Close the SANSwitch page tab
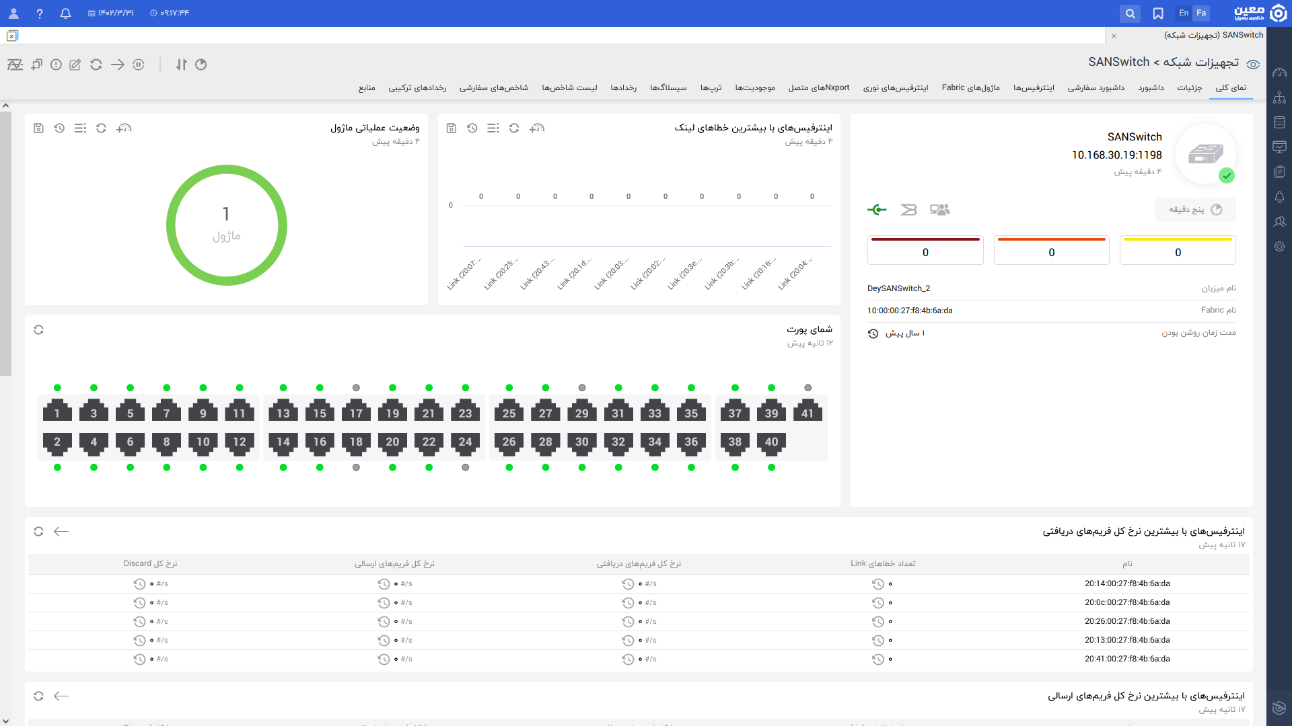The image size is (1292, 726). click(1114, 36)
